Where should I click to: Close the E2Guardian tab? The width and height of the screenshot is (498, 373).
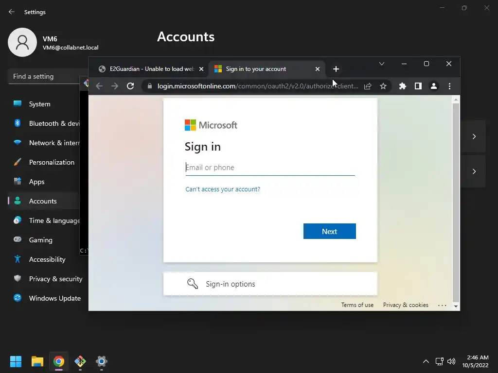201,69
